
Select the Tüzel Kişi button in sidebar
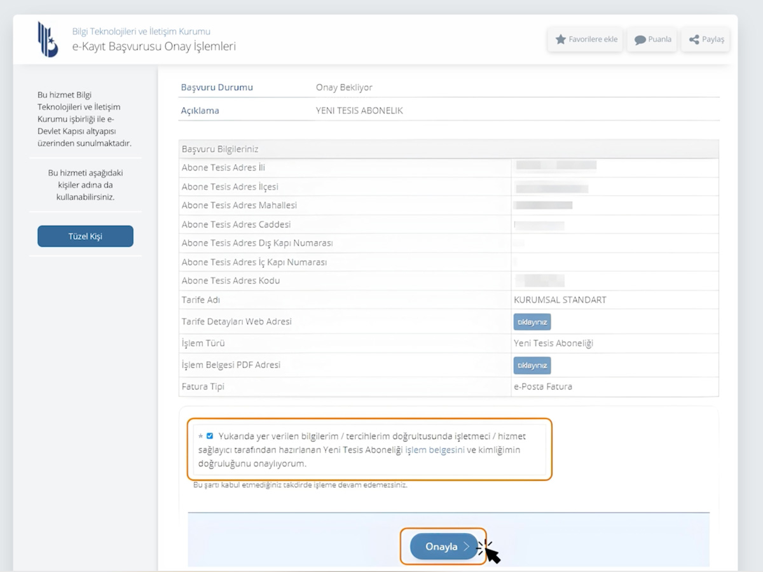85,236
